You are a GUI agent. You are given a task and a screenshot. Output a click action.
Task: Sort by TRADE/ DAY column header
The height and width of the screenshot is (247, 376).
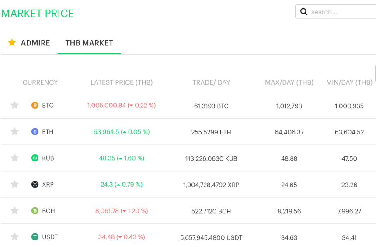pyautogui.click(x=211, y=82)
